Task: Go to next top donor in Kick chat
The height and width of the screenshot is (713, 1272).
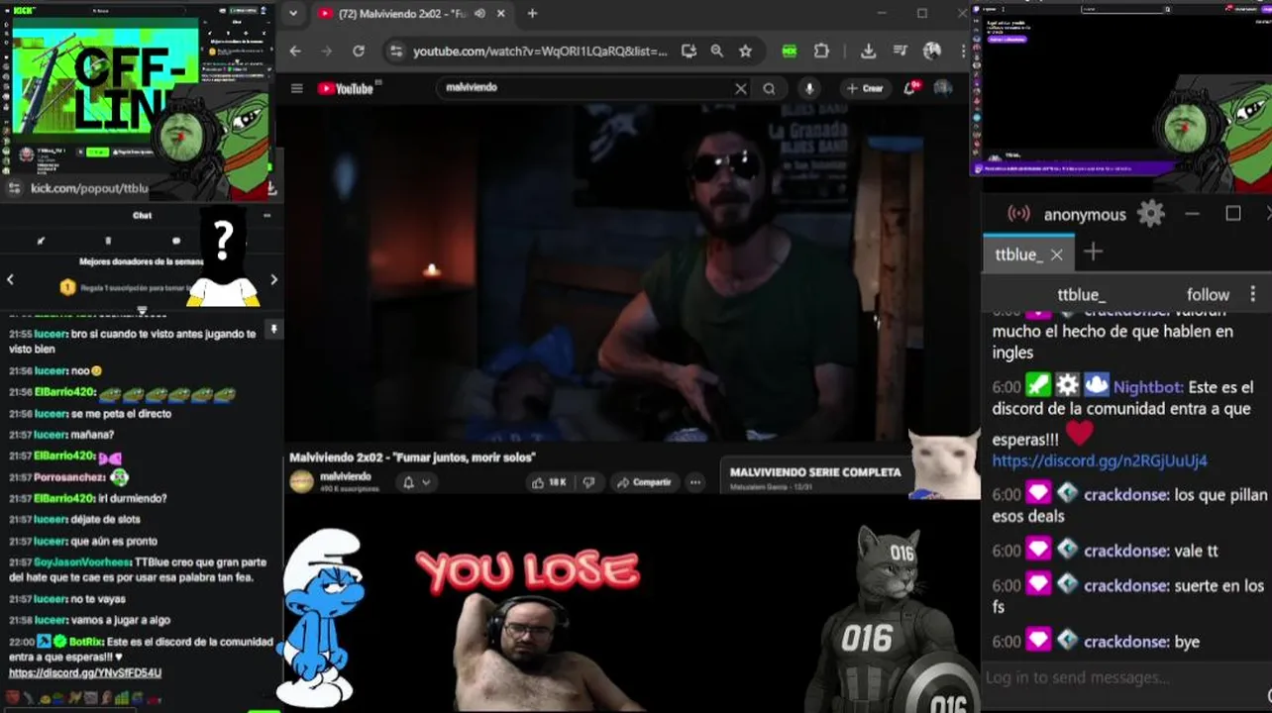Action: point(273,280)
